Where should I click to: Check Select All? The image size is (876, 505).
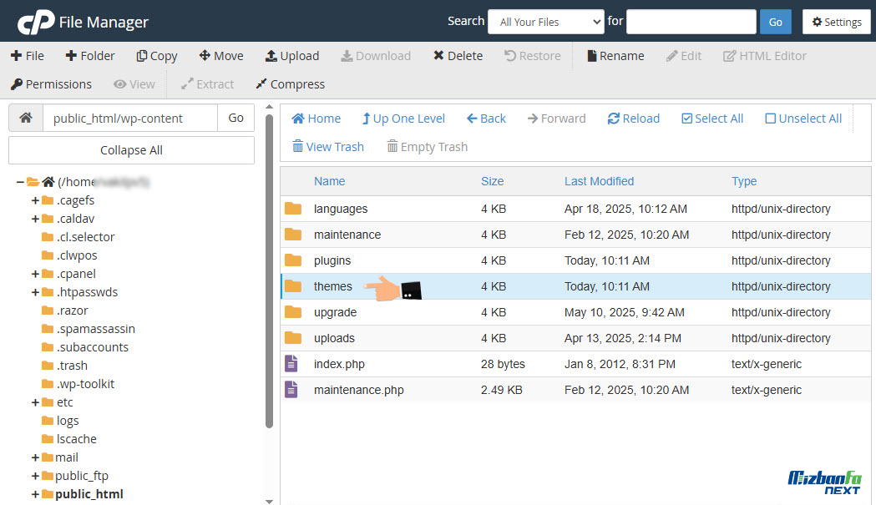coord(712,119)
